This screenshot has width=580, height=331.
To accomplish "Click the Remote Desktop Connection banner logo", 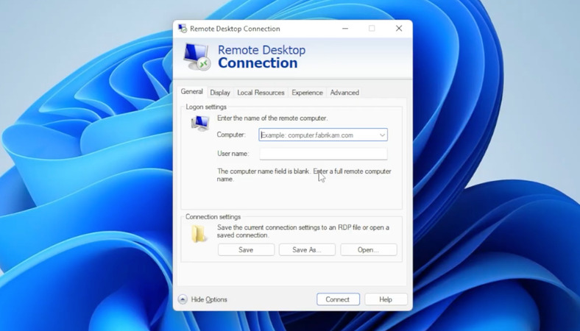I will (197, 57).
